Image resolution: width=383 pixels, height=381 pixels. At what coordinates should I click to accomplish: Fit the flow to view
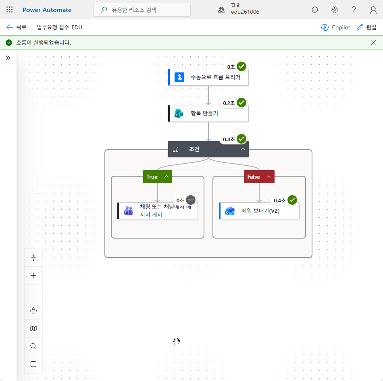pos(33,311)
